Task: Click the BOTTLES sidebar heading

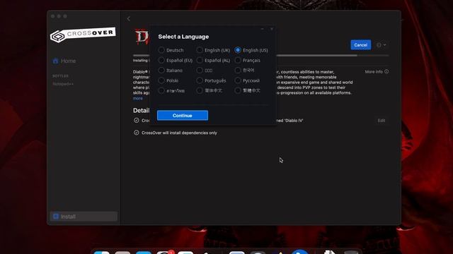Action: 60,76
